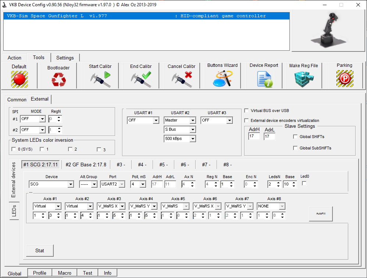
Task: Click the AutoFill button
Action: pyautogui.click(x=321, y=214)
